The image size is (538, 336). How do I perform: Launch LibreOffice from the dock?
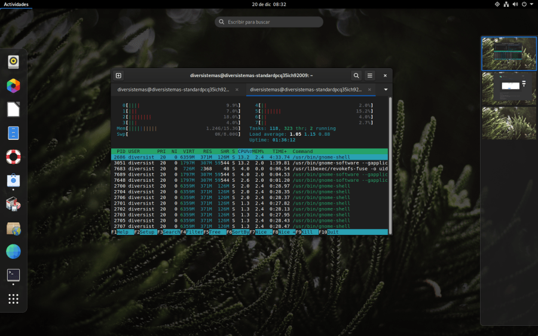[x=13, y=109]
